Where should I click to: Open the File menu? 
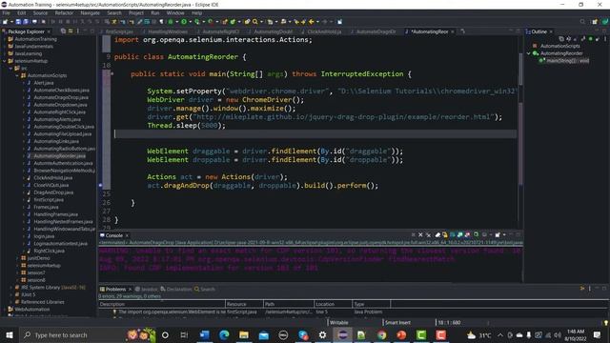[6, 12]
